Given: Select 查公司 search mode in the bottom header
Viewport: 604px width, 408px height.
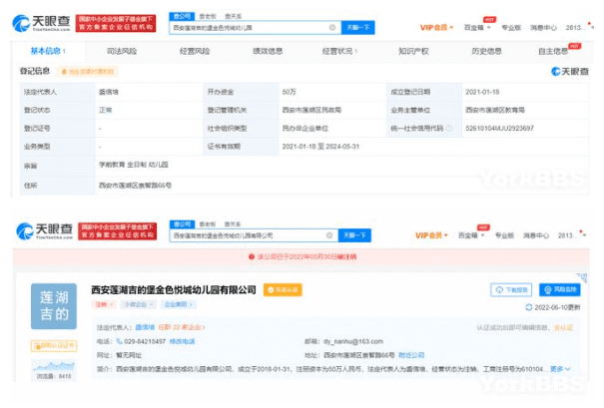Looking at the screenshot, I should click(x=182, y=224).
